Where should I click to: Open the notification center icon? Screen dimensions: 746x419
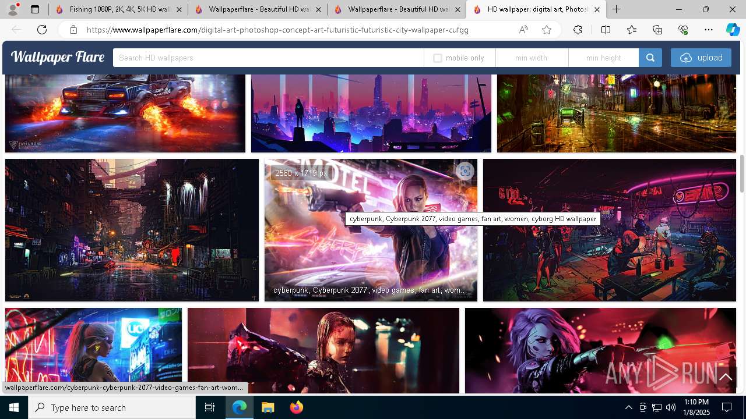pyautogui.click(x=727, y=407)
